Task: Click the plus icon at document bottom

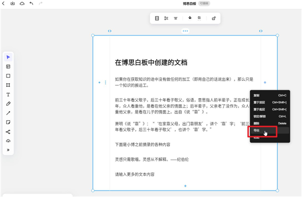Action: [185, 186]
